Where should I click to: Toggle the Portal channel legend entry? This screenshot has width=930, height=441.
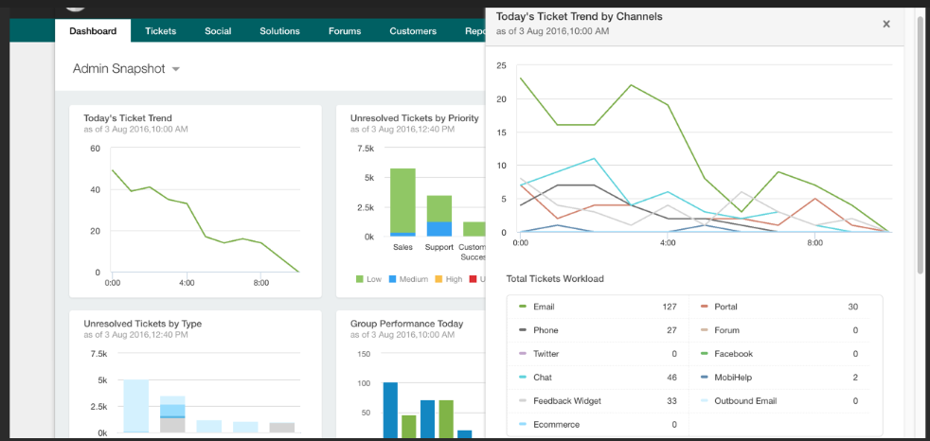[x=719, y=307]
